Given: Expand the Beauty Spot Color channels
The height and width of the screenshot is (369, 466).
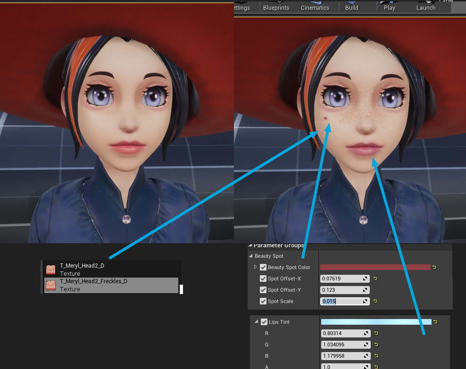Looking at the screenshot, I should tap(255, 267).
